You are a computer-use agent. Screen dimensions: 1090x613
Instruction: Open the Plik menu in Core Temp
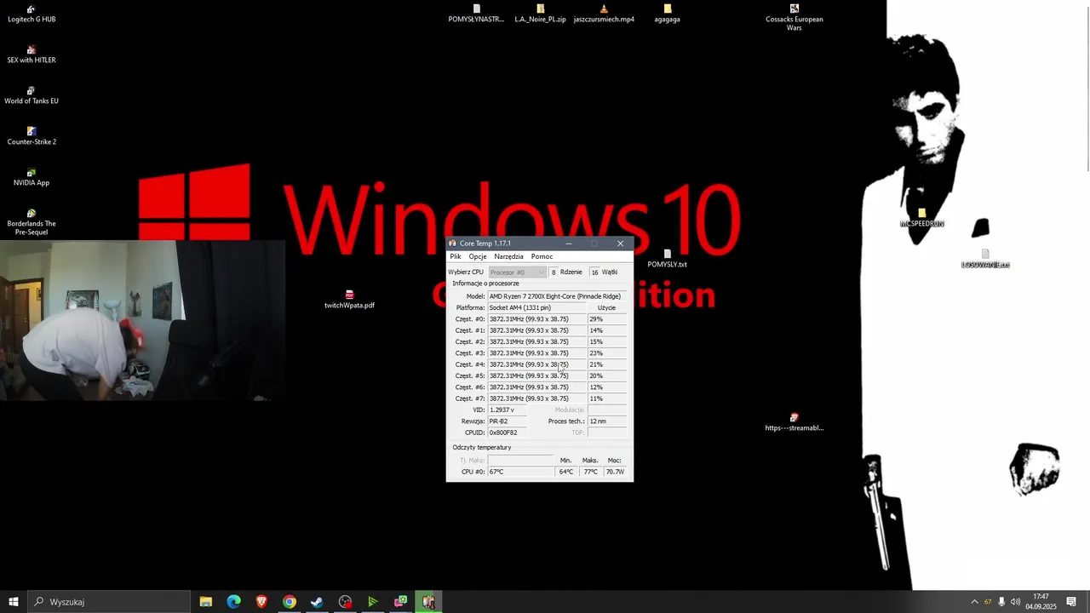pyautogui.click(x=456, y=256)
